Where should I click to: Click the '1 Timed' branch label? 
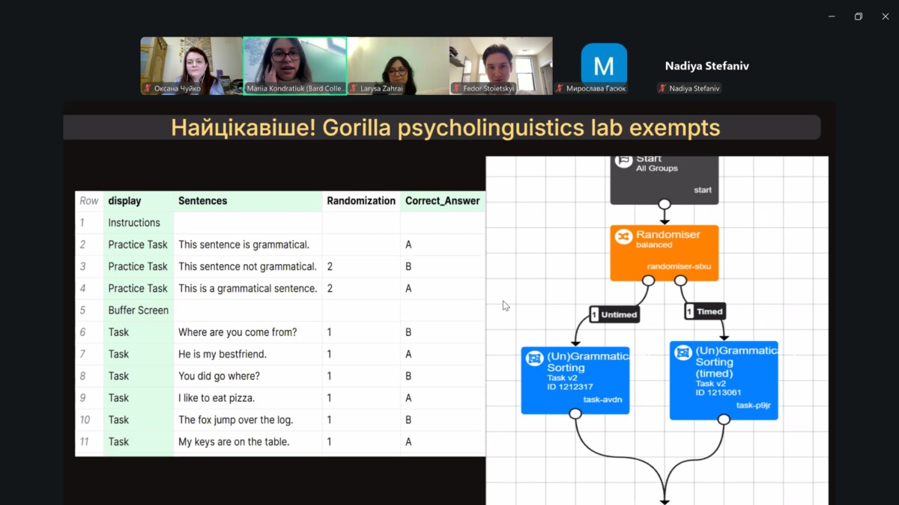(x=705, y=311)
